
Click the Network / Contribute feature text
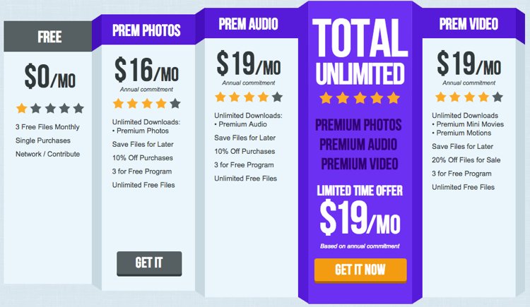click(47, 154)
